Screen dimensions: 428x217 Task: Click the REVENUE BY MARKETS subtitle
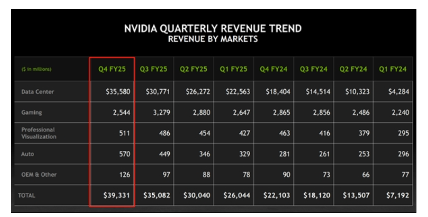213,39
